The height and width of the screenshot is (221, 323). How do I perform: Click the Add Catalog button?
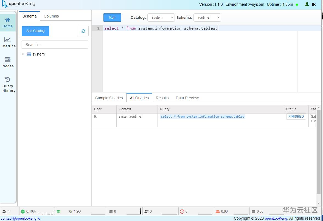35,31
